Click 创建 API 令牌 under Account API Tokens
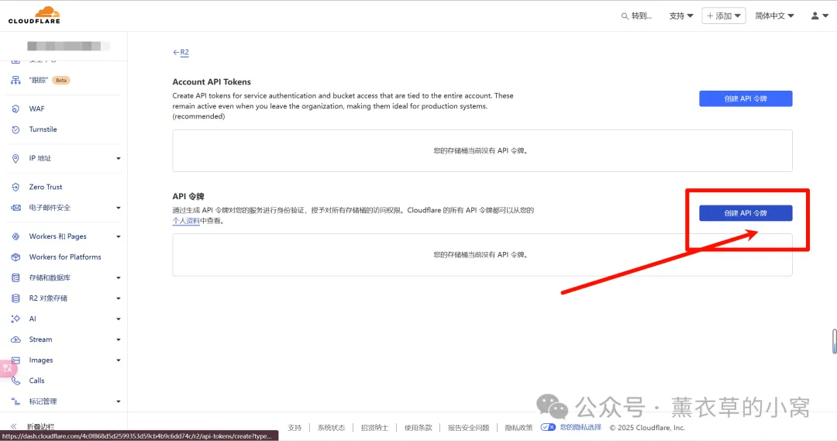Screen dimensions: 837x441 point(745,98)
